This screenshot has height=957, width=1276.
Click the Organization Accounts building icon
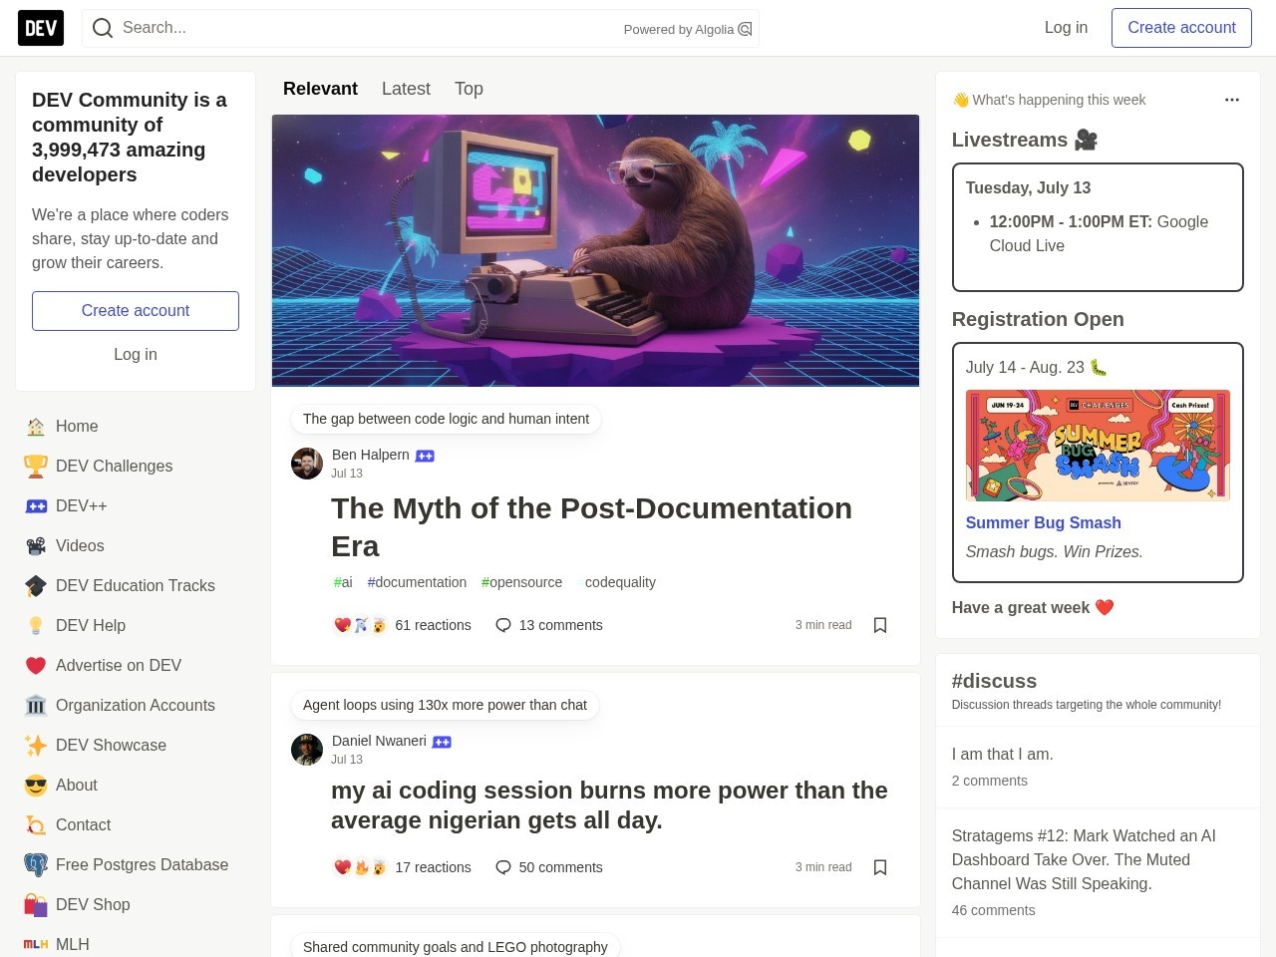pos(36,706)
